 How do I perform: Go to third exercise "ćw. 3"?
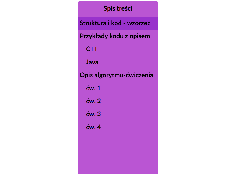click(93, 114)
